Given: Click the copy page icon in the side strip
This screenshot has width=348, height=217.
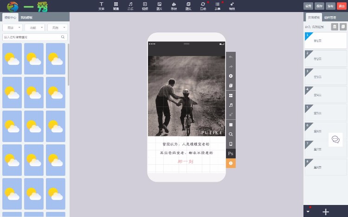Looking at the screenshot, I should [231, 86].
